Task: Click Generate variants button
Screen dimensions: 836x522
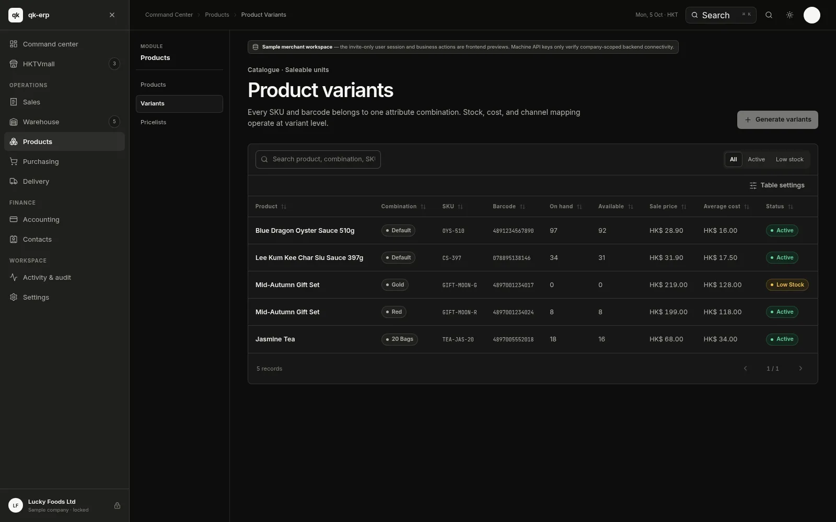Action: (777, 120)
